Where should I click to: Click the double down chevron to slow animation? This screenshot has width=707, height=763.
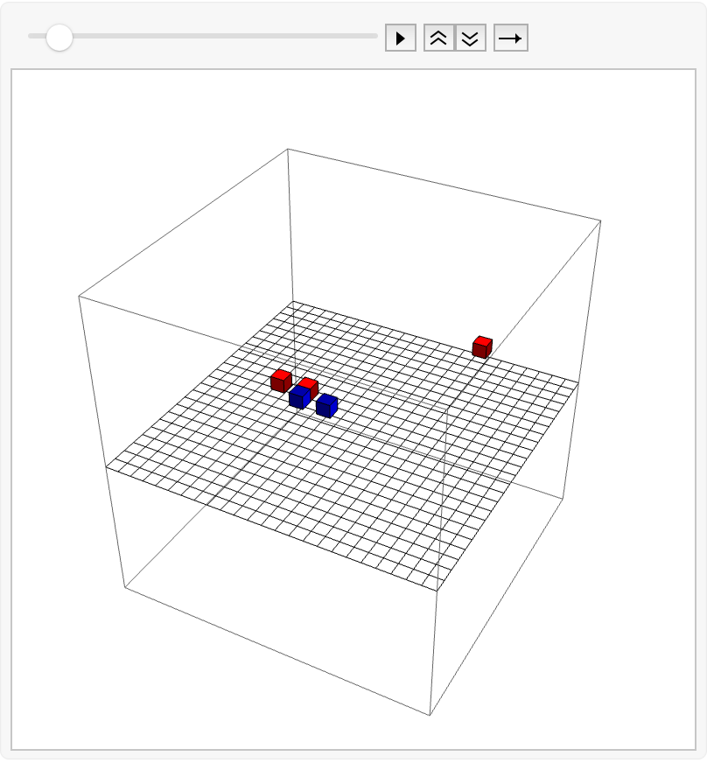[471, 38]
